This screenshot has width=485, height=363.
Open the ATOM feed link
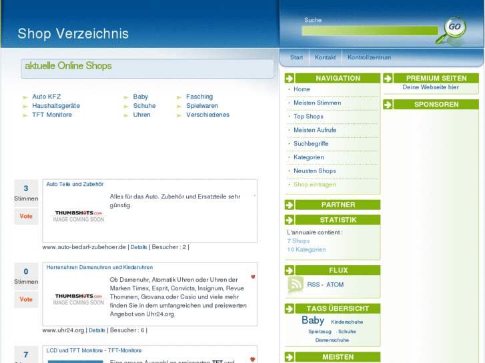pos(335,284)
